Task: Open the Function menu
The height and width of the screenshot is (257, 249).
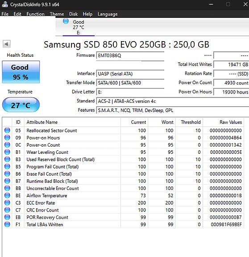Action: coord(35,14)
